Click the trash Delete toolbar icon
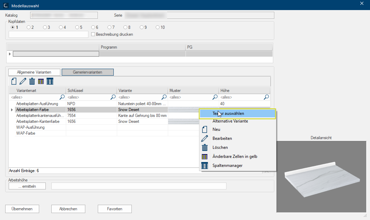370x220 pixels. click(x=32, y=82)
